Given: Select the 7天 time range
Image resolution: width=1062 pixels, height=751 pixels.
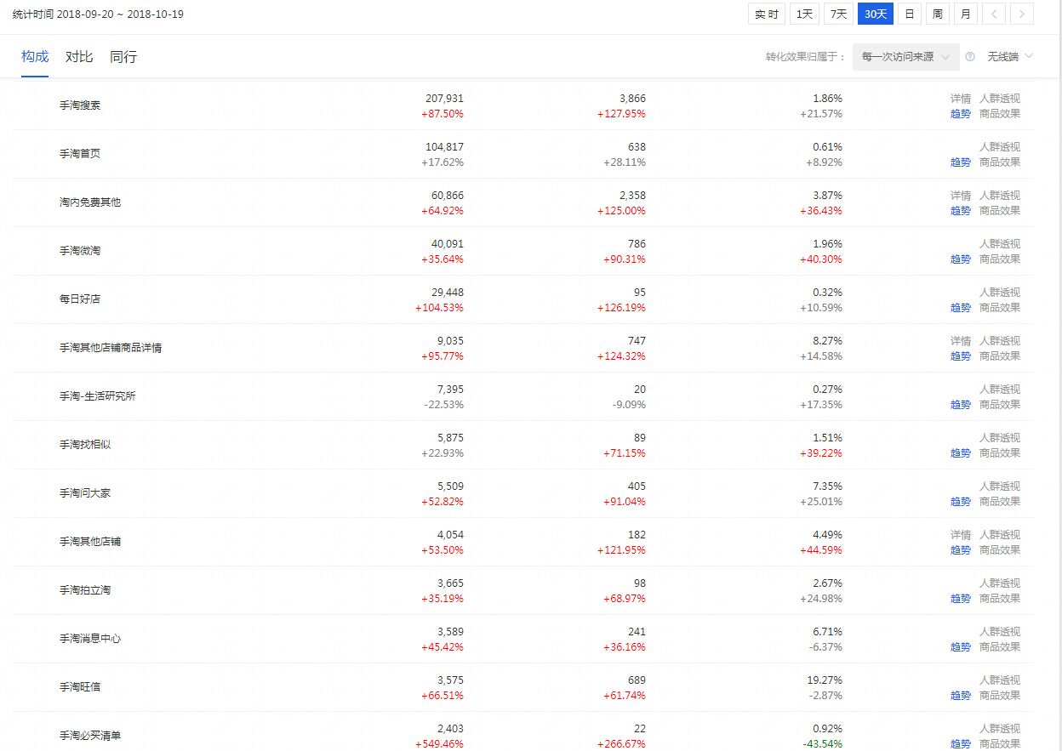Looking at the screenshot, I should pos(838,14).
